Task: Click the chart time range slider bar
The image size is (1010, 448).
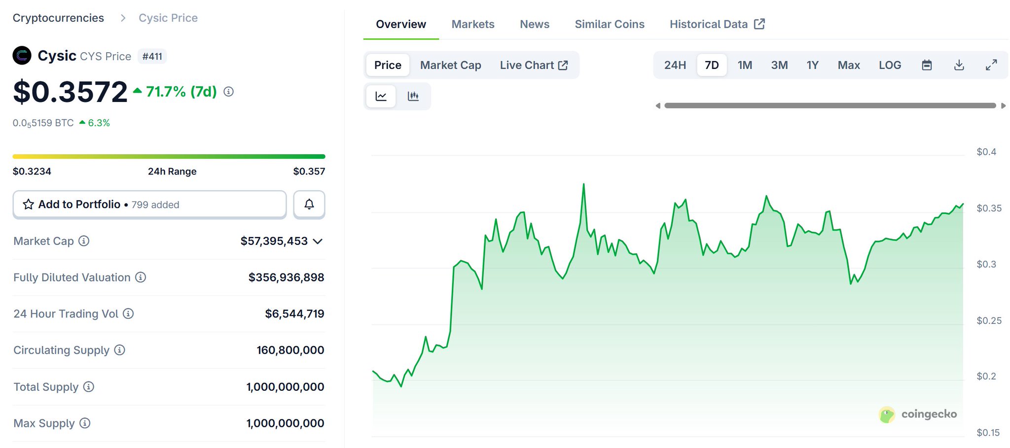Action: point(830,105)
